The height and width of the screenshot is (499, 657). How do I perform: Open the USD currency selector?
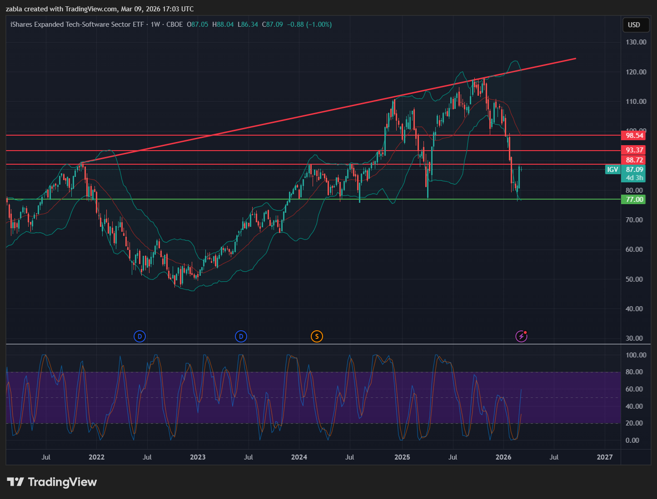coord(634,25)
